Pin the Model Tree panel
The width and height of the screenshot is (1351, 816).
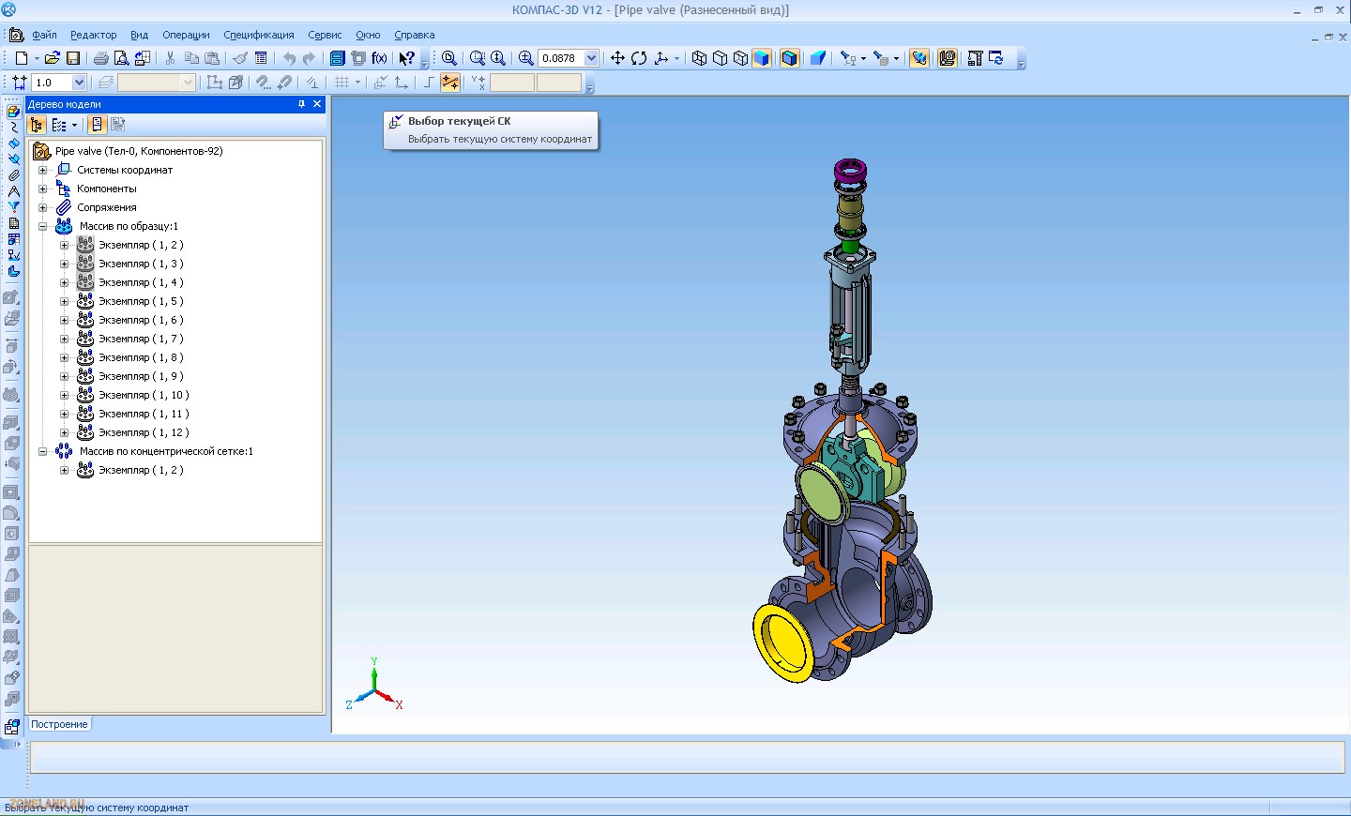(x=301, y=104)
